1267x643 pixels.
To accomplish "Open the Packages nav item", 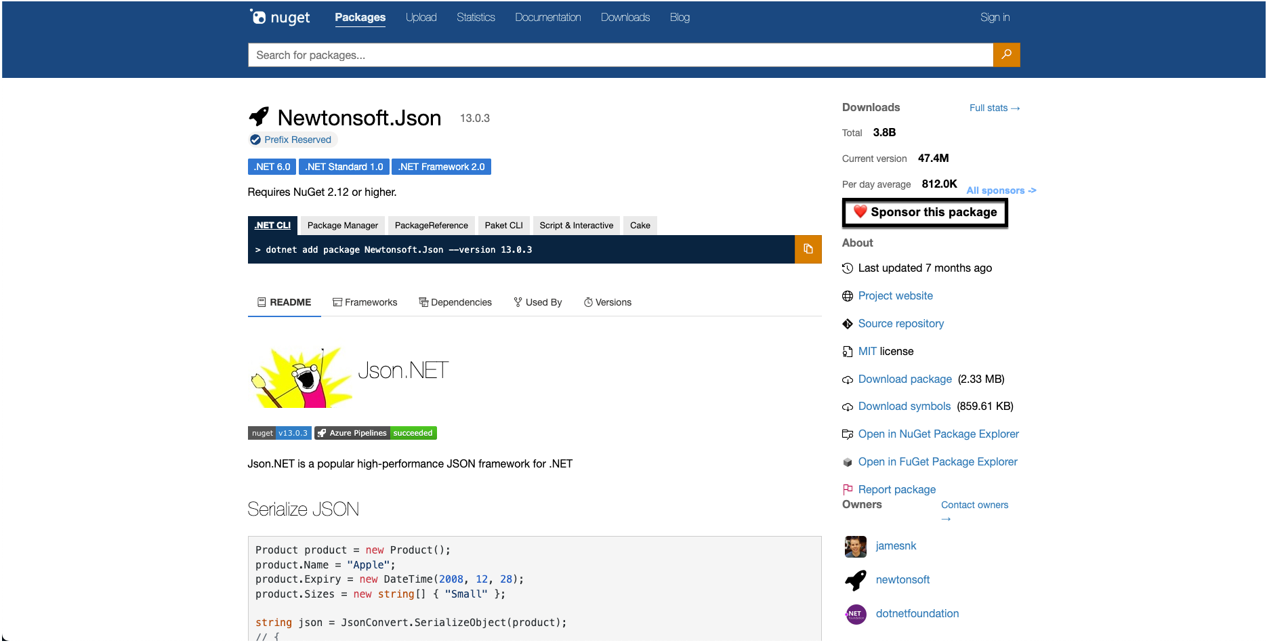I will [x=360, y=18].
